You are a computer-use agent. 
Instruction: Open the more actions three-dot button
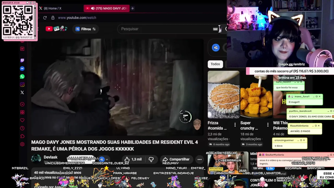click(200, 159)
